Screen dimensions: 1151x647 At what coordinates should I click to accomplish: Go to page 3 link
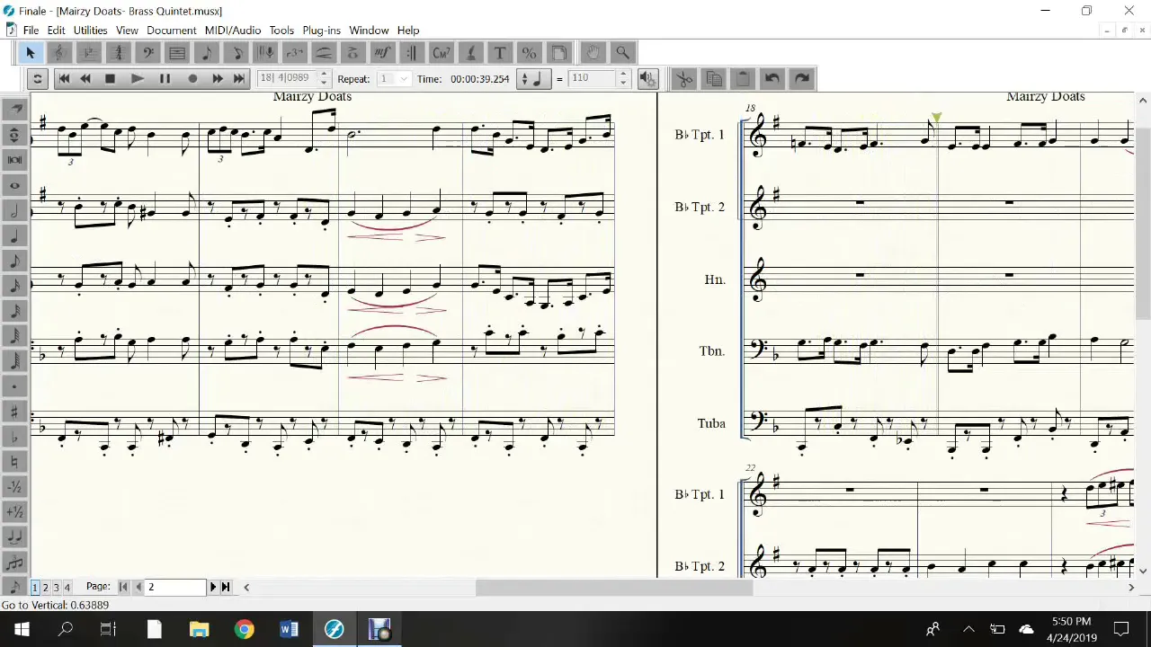56,588
